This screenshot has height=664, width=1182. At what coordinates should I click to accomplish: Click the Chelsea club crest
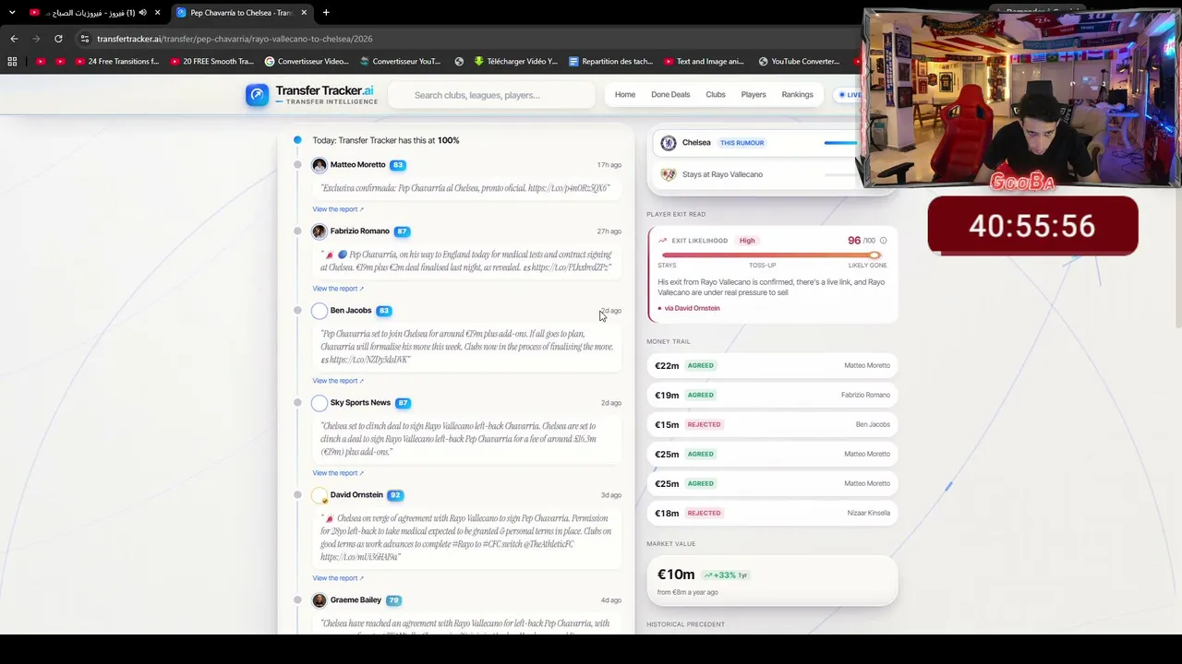tap(669, 143)
